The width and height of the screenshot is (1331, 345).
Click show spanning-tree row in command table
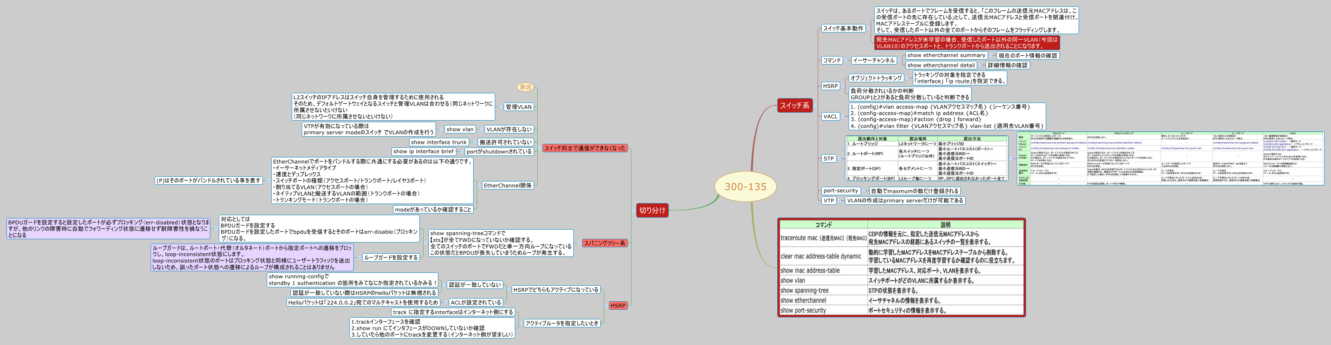tap(901, 290)
